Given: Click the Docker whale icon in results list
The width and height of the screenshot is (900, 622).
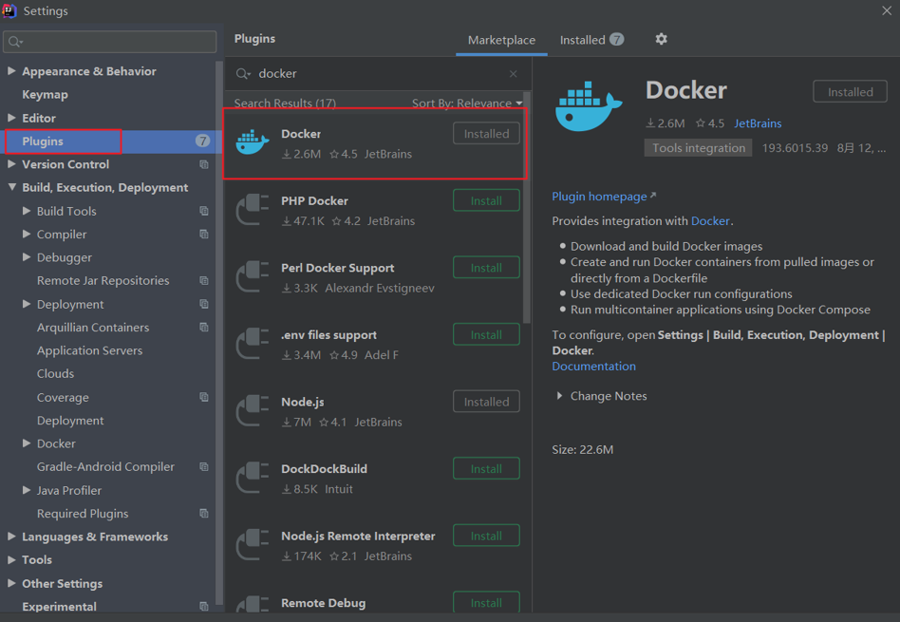Looking at the screenshot, I should pyautogui.click(x=252, y=142).
